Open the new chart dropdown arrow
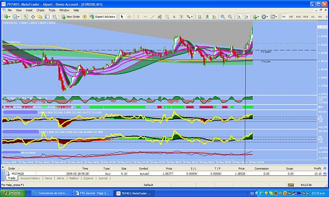 pyautogui.click(x=9, y=17)
